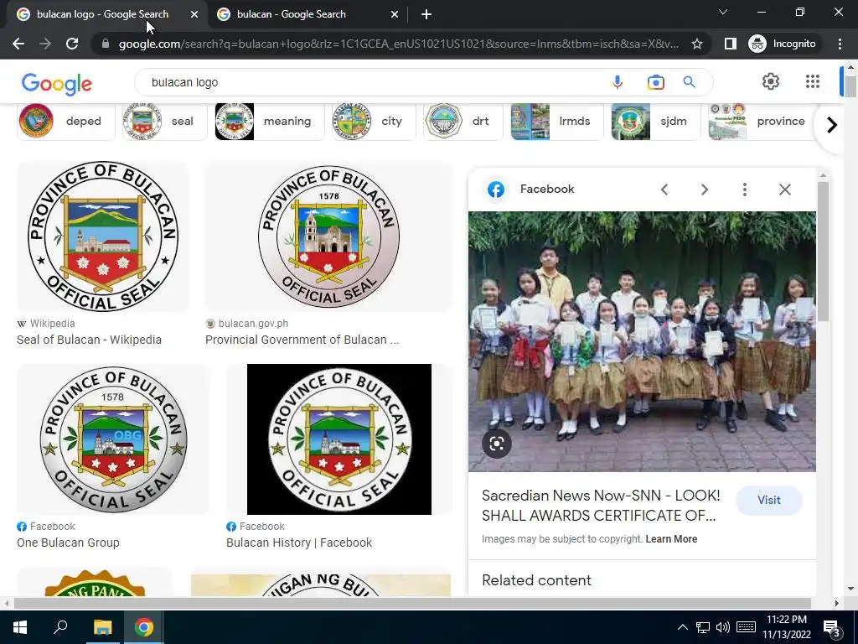Open the Incognito profile indicator
858x644 pixels.
coord(783,44)
